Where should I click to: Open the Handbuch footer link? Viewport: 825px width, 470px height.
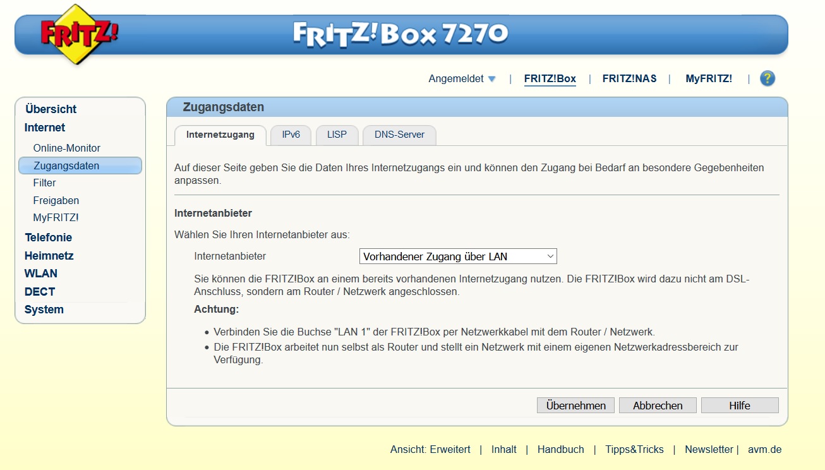(x=561, y=450)
